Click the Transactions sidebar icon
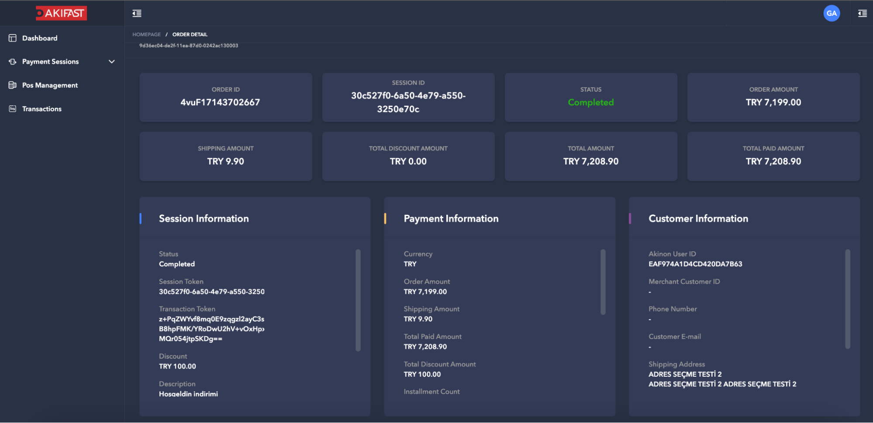873x423 pixels. click(x=13, y=109)
